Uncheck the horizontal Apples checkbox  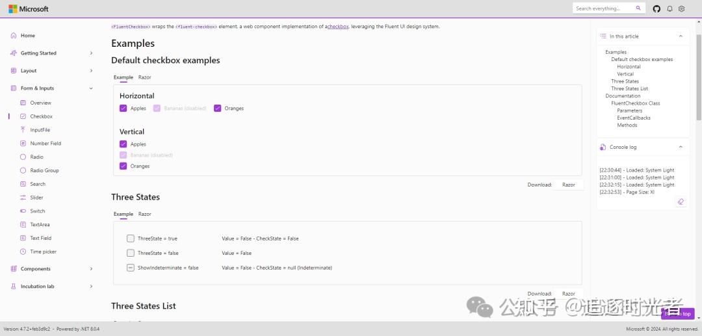coord(123,109)
